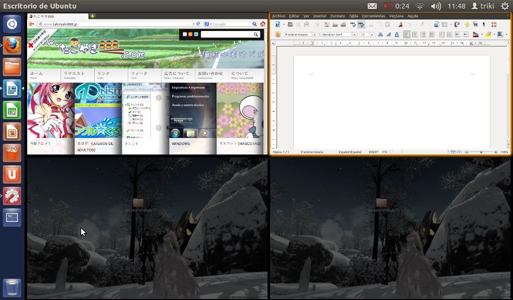
Task: Toggle Nonprinting Characters pilcrow in Writer
Action: [x=484, y=24]
